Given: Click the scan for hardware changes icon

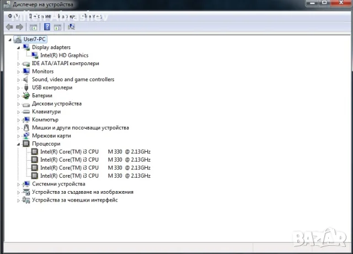Looking at the screenshot, I should (x=71, y=27).
